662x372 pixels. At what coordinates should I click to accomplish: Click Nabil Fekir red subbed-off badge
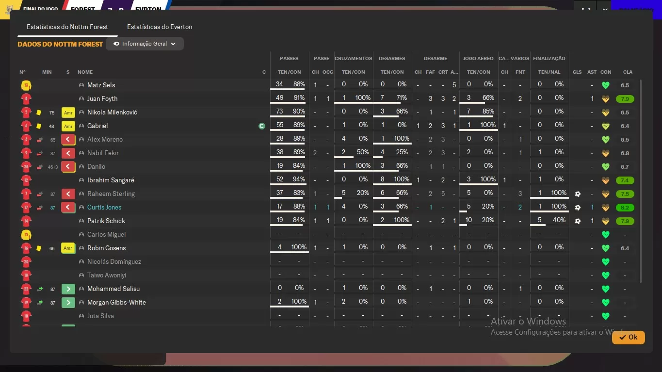(x=68, y=153)
